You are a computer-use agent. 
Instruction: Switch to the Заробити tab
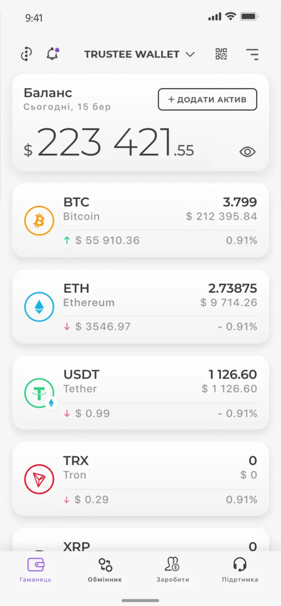[x=173, y=570]
